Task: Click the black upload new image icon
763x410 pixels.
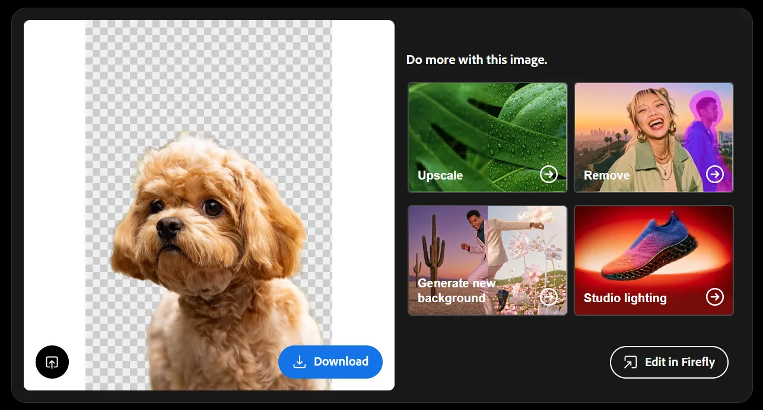Action: (x=52, y=361)
